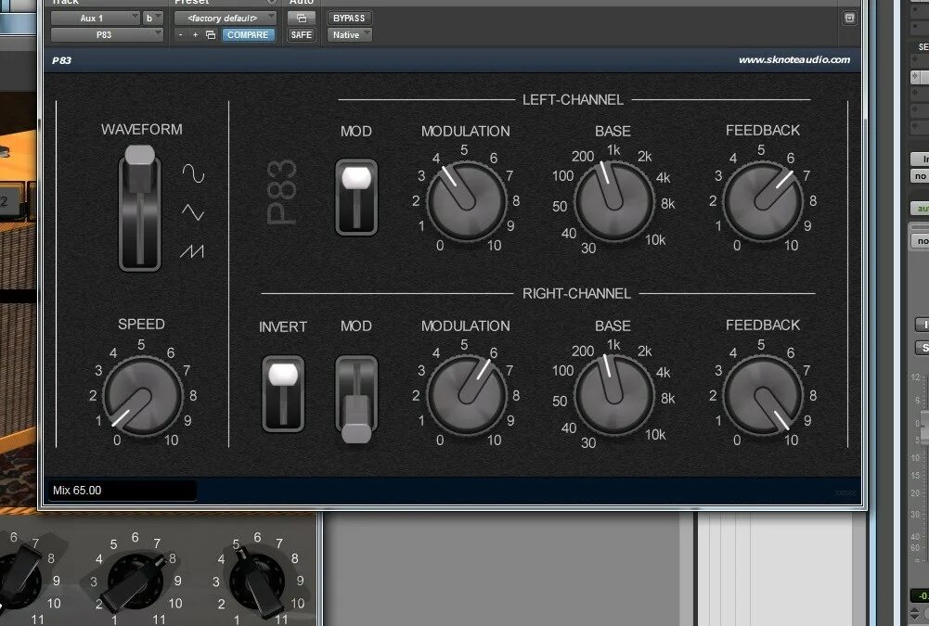Toggle the SAFE button
Viewport: 929px width, 626px height.
(301, 35)
